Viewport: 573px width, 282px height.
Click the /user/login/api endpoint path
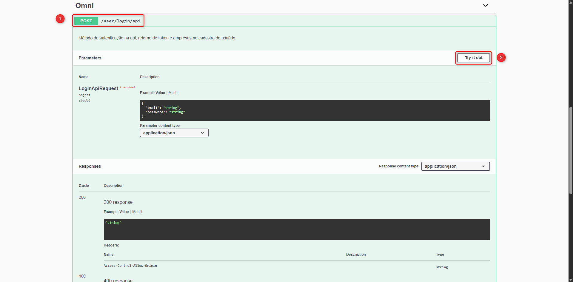point(121,21)
